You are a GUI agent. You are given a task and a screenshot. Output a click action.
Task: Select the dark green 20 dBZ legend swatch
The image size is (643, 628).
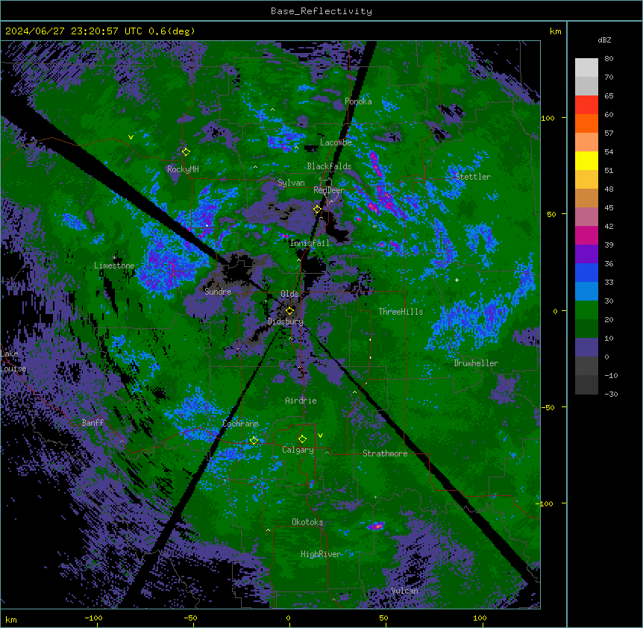[586, 328]
